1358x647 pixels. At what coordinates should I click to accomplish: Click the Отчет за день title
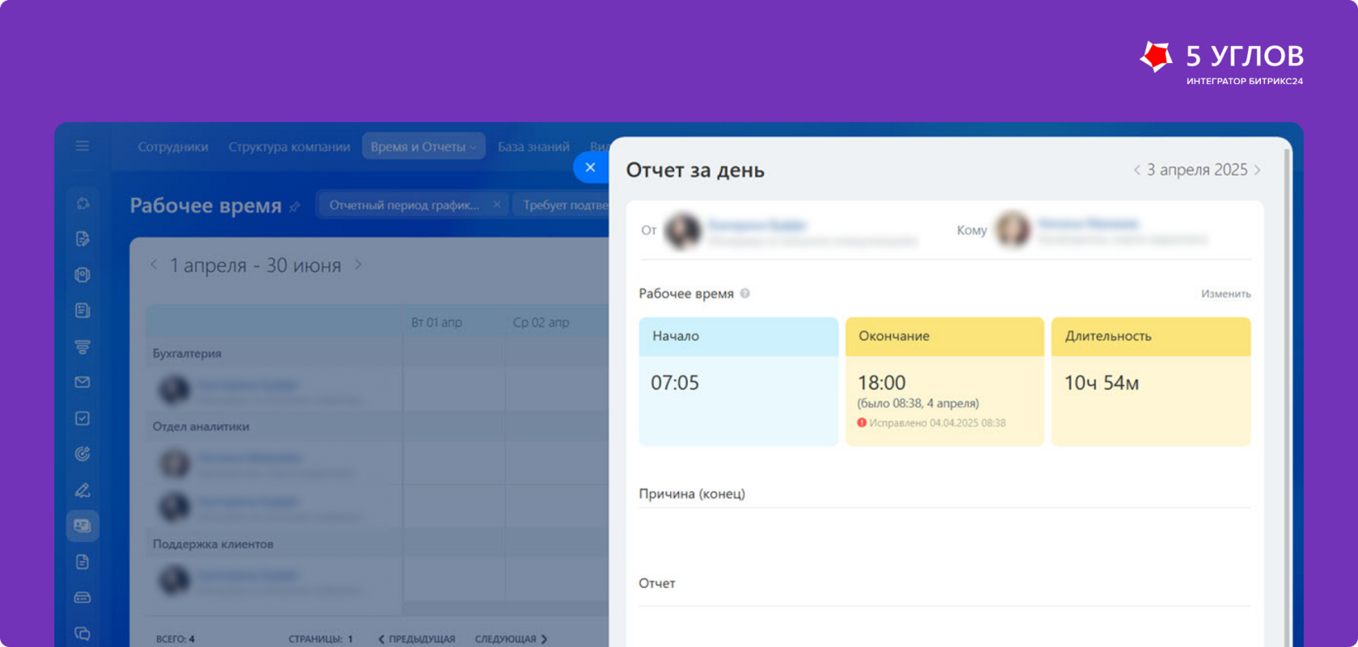(695, 170)
